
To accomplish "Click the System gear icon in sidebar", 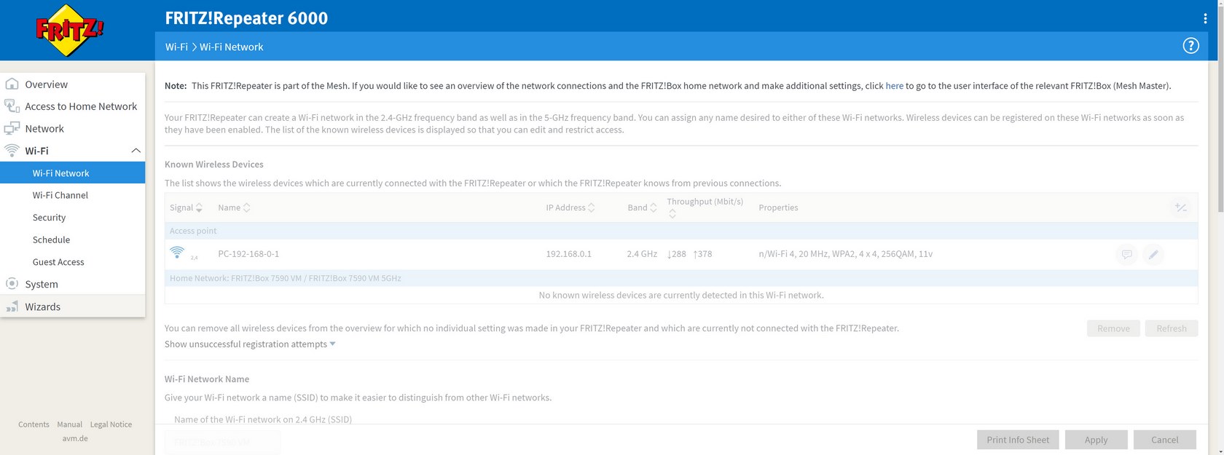I will [x=12, y=283].
